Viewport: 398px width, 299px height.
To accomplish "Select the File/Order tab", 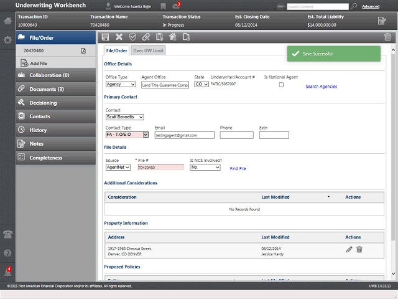I will click(116, 50).
